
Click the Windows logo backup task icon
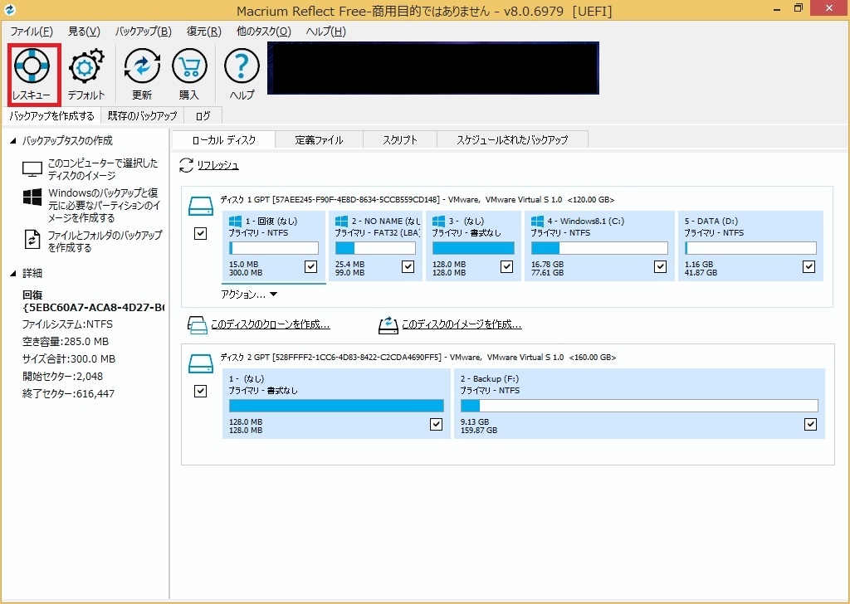click(32, 197)
